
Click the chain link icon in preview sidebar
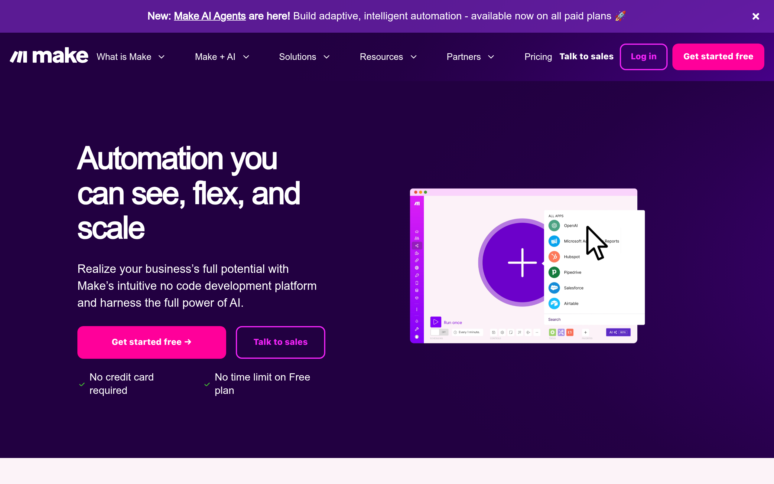(x=417, y=260)
